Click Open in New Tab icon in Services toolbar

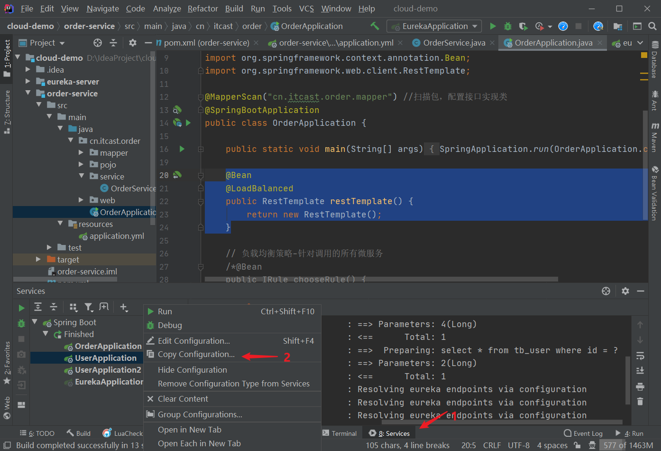(104, 307)
